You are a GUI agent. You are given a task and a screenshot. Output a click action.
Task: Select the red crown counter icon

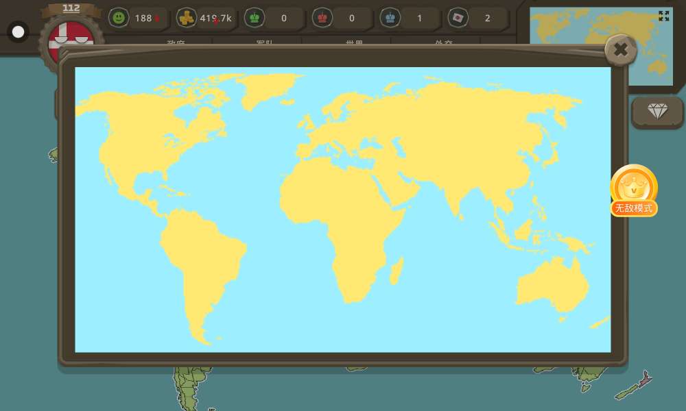coord(322,18)
